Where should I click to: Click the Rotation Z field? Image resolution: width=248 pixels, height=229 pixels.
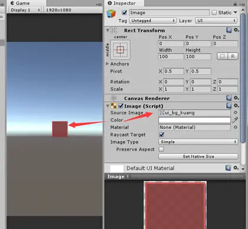[228, 81]
